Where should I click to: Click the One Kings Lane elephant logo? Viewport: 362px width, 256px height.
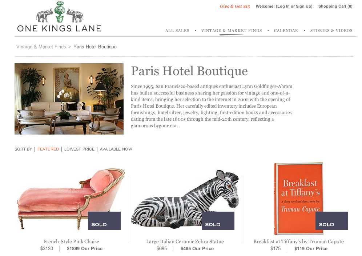pyautogui.click(x=59, y=16)
